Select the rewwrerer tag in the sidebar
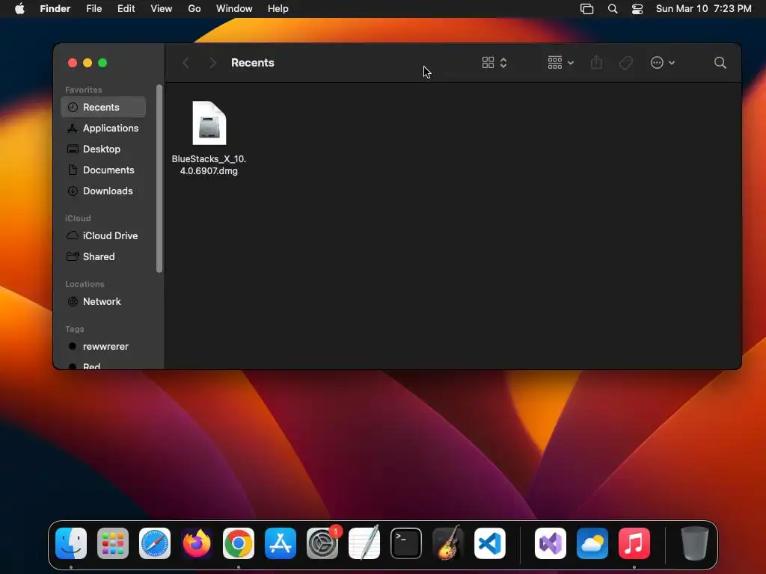766x574 pixels. tap(103, 347)
